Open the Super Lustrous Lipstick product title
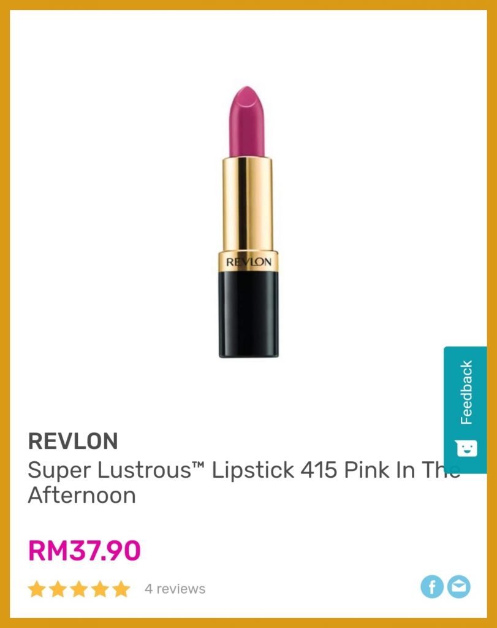The width and height of the screenshot is (497, 628). (x=244, y=482)
